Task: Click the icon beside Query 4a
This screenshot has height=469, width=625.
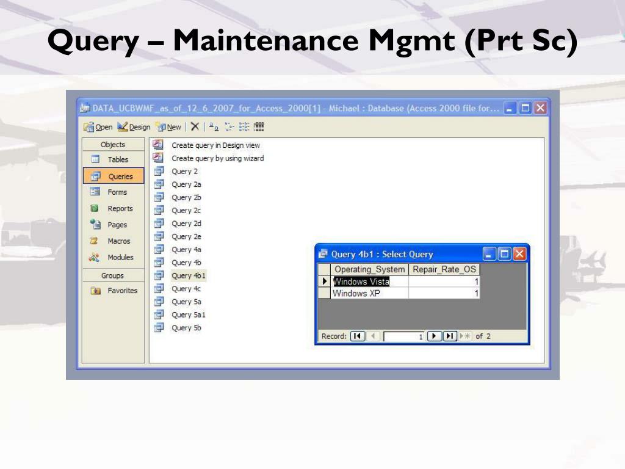Action: point(159,249)
